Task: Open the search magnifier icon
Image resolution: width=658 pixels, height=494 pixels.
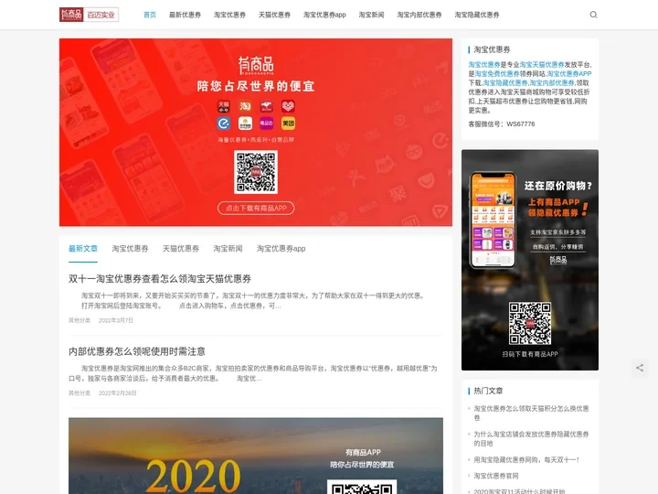Action: [x=593, y=15]
